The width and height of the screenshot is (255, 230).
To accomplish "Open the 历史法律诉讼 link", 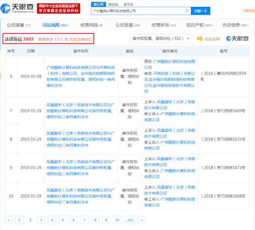I will pos(81,39).
